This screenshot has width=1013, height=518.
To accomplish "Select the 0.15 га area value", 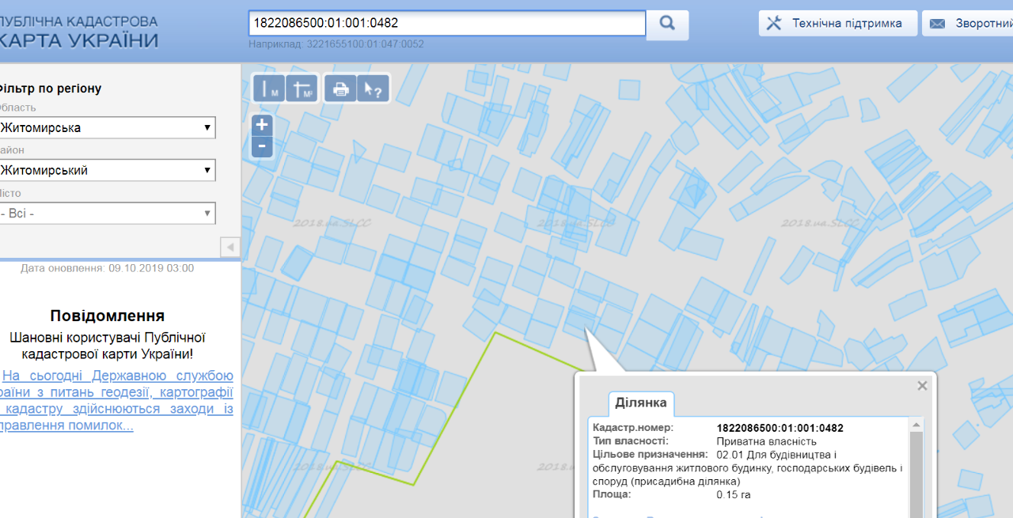I will click(733, 495).
